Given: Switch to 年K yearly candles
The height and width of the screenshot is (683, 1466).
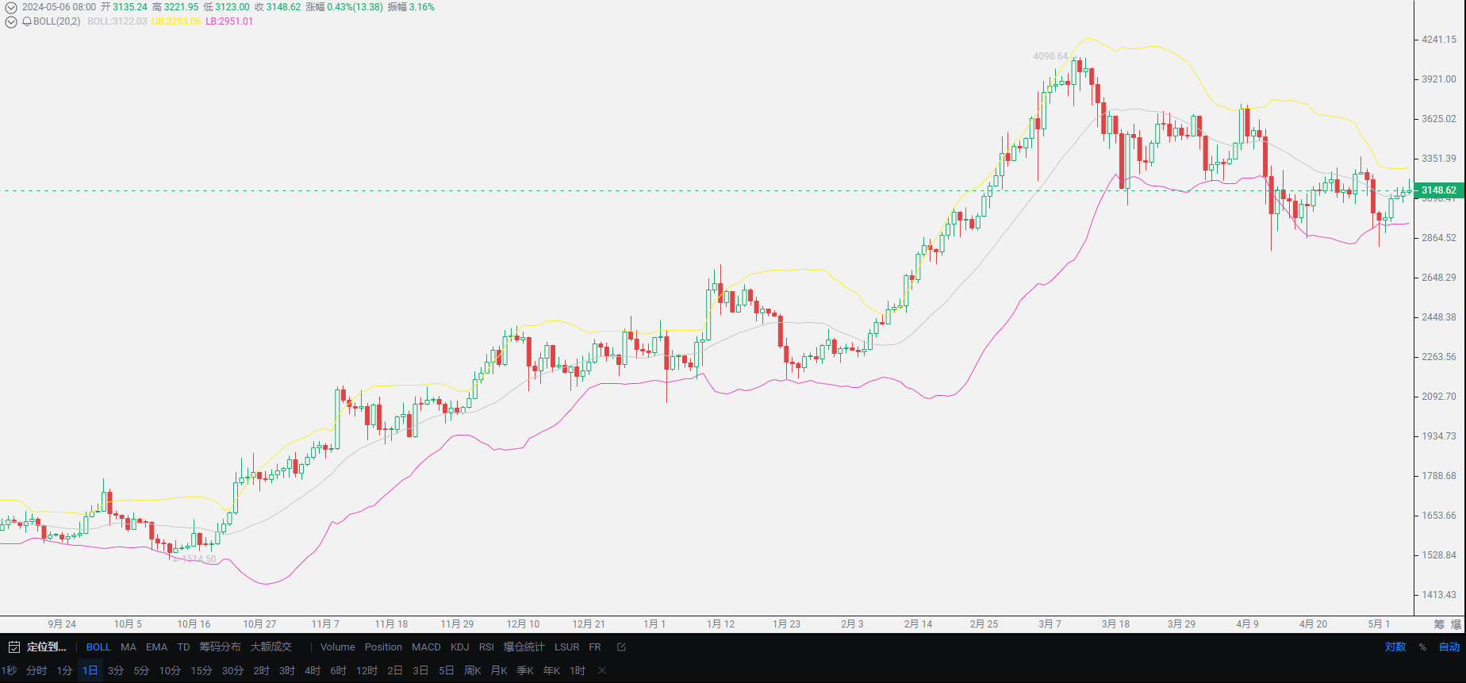Looking at the screenshot, I should pos(551,671).
